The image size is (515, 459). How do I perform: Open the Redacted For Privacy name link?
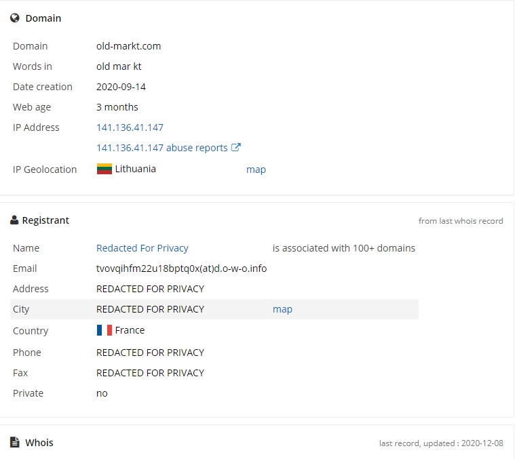pyautogui.click(x=142, y=248)
